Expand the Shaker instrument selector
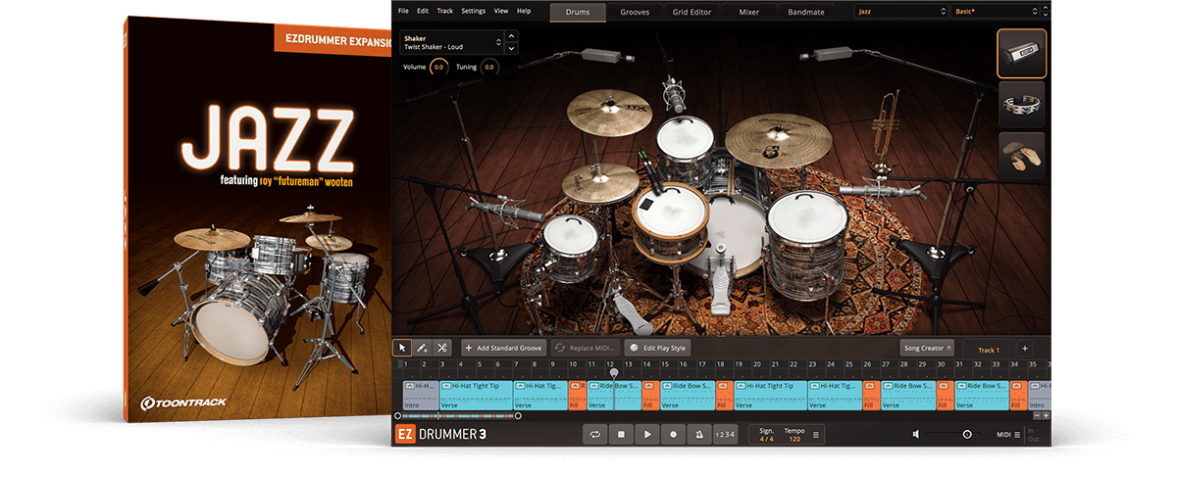This screenshot has width=1177, height=478. [499, 42]
